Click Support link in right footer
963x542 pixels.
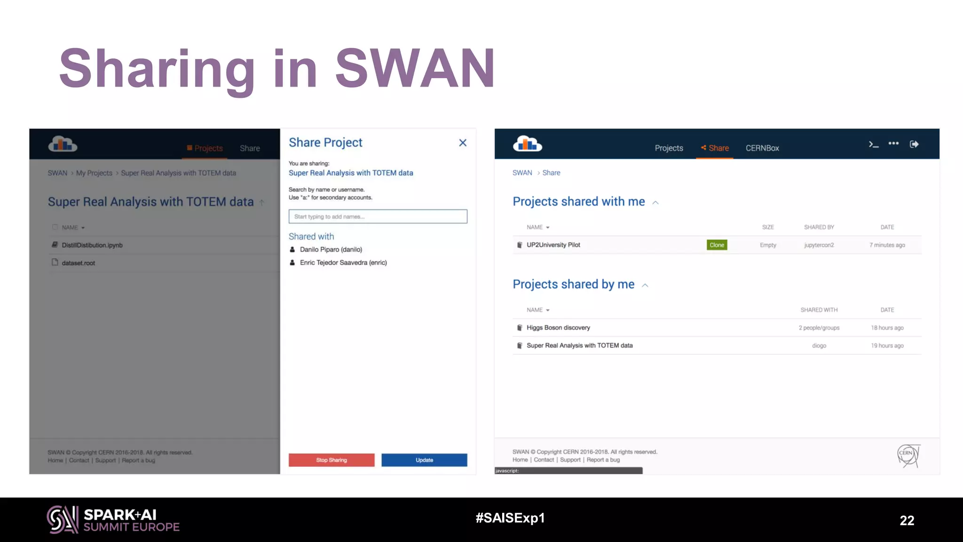click(570, 460)
